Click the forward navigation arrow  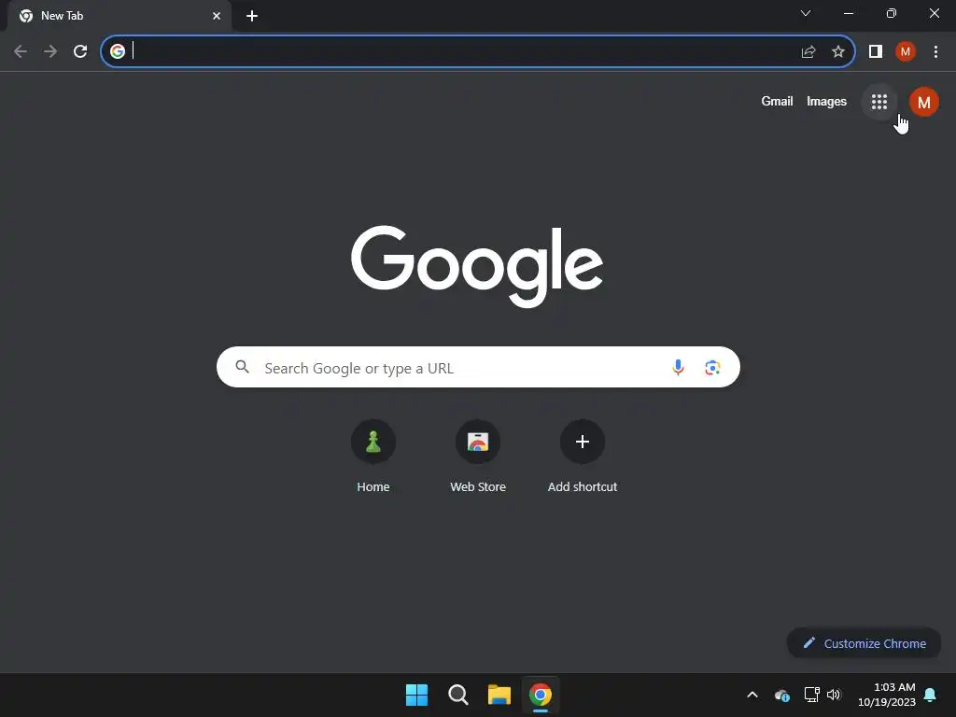pos(50,52)
